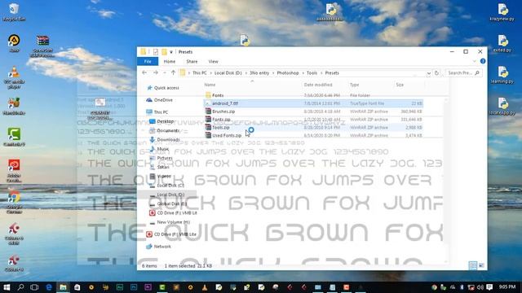Open quick access toolbar dropdown
The height and width of the screenshot is (293, 522).
171,52
